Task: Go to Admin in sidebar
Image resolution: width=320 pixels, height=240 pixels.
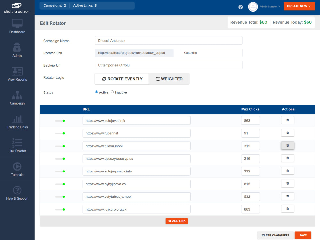Action: click(17, 56)
